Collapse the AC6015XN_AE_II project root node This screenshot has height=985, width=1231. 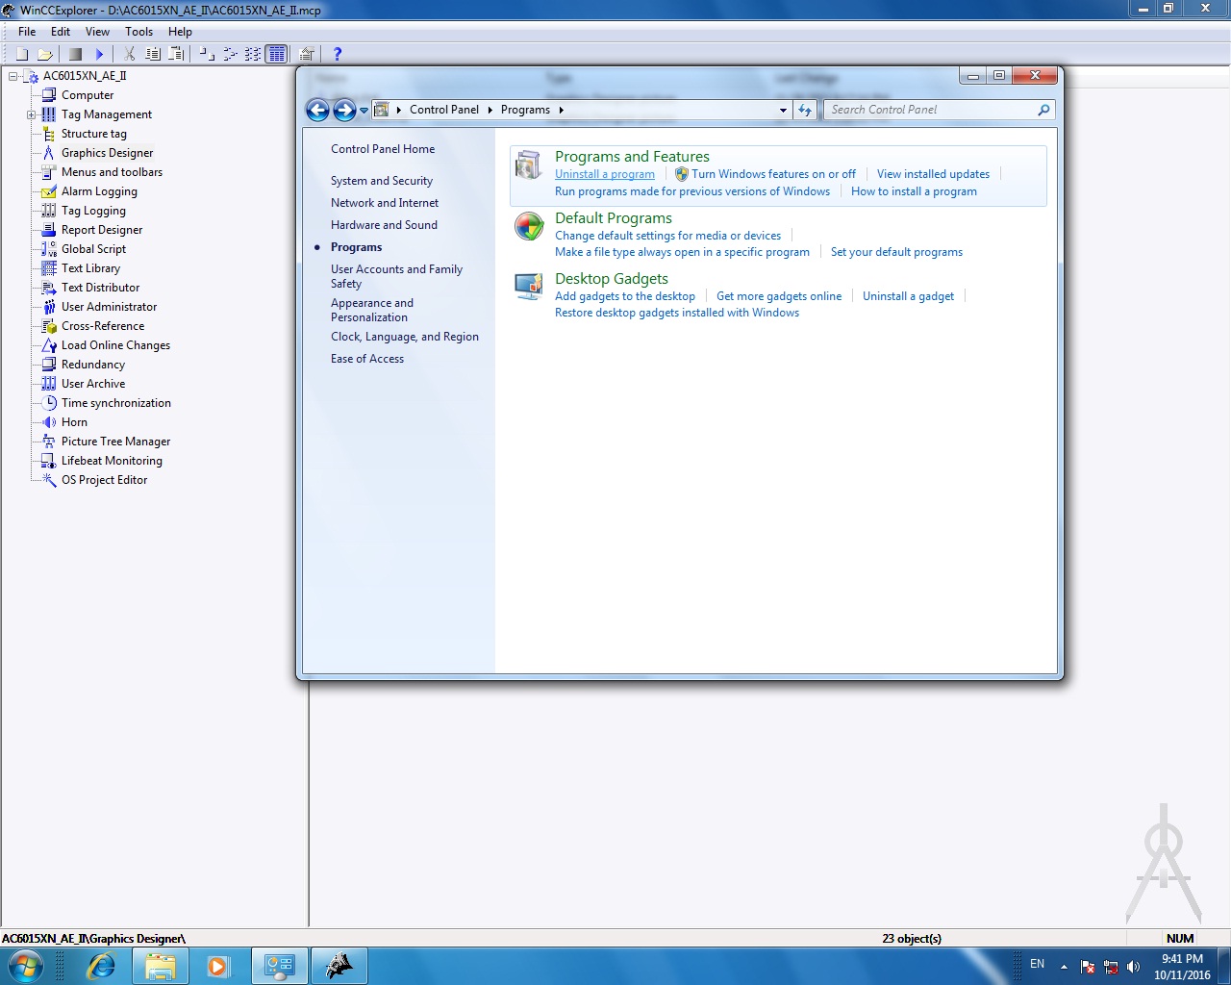tap(13, 76)
